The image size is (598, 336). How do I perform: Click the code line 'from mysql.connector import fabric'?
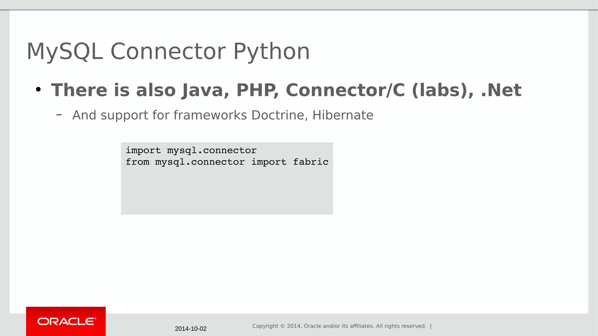click(227, 162)
